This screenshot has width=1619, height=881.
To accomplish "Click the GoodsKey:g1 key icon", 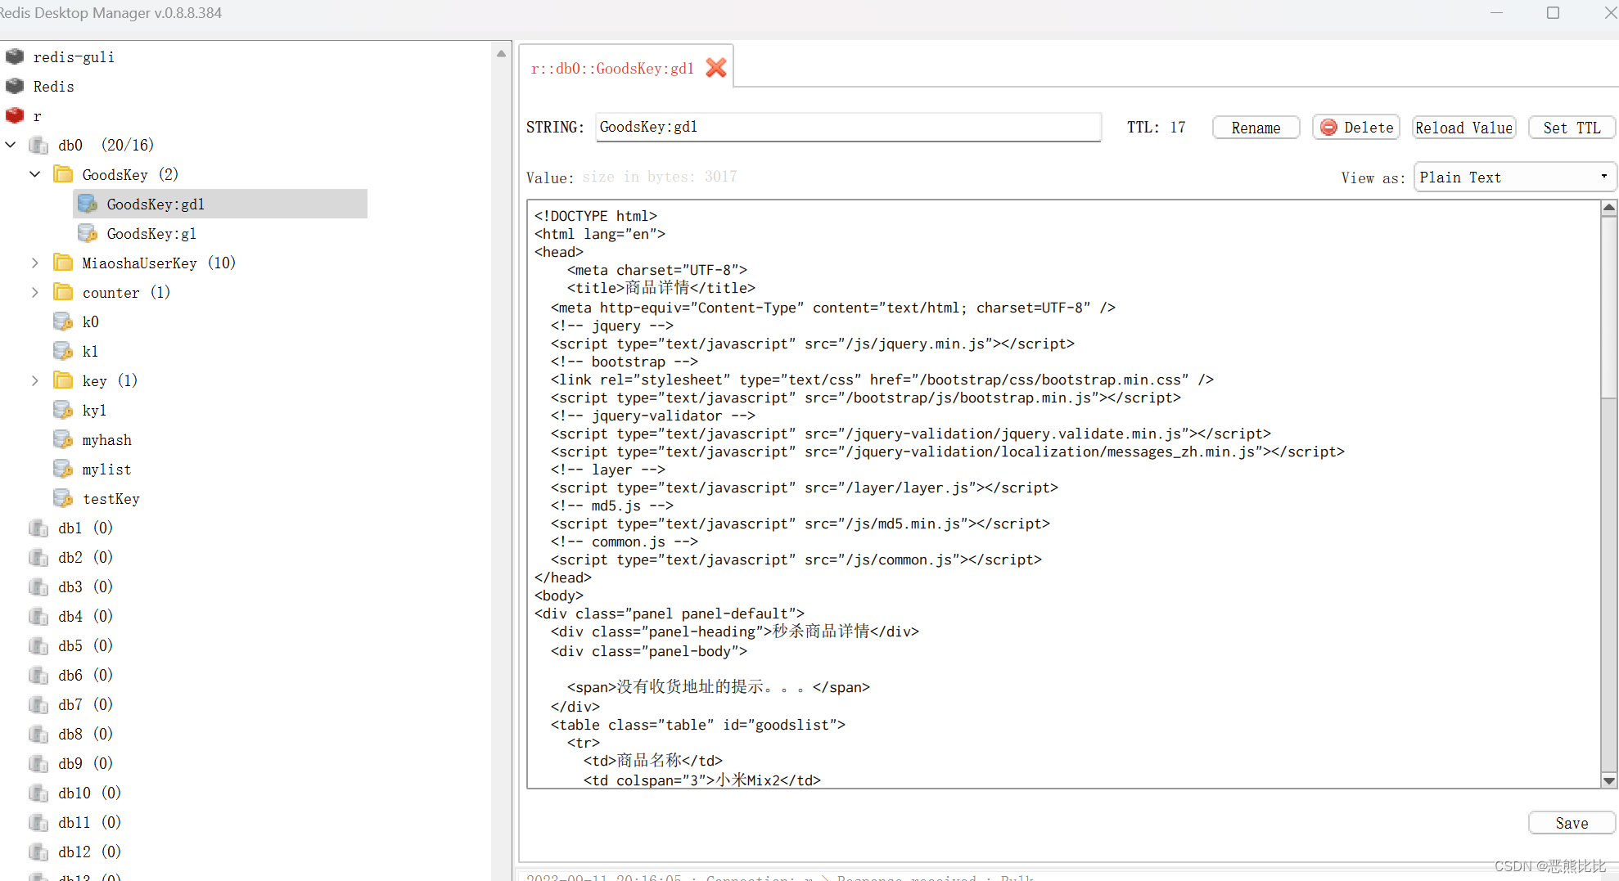I will pos(88,233).
